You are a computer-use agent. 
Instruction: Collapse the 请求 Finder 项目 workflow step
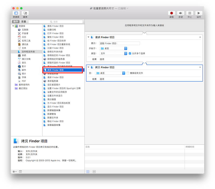click(88, 37)
